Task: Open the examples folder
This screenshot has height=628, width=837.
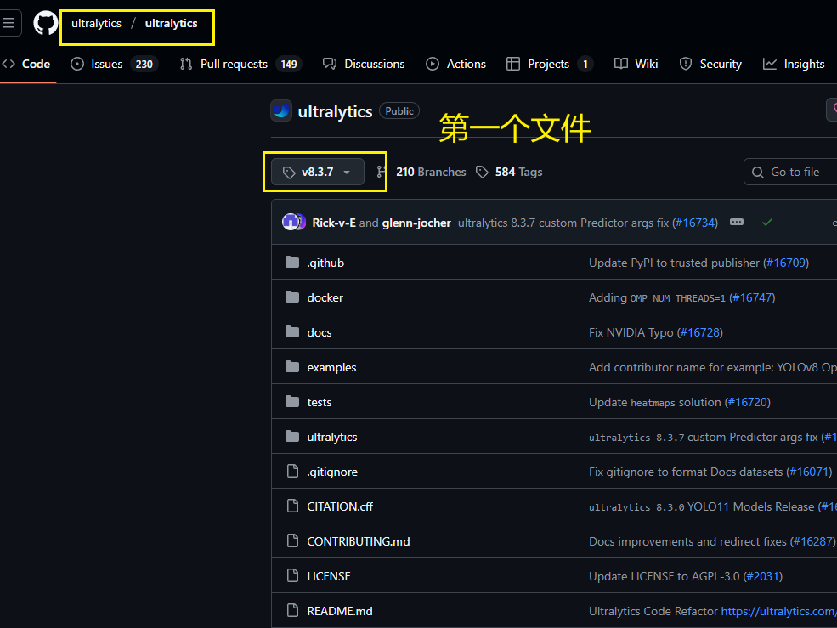Action: point(331,367)
